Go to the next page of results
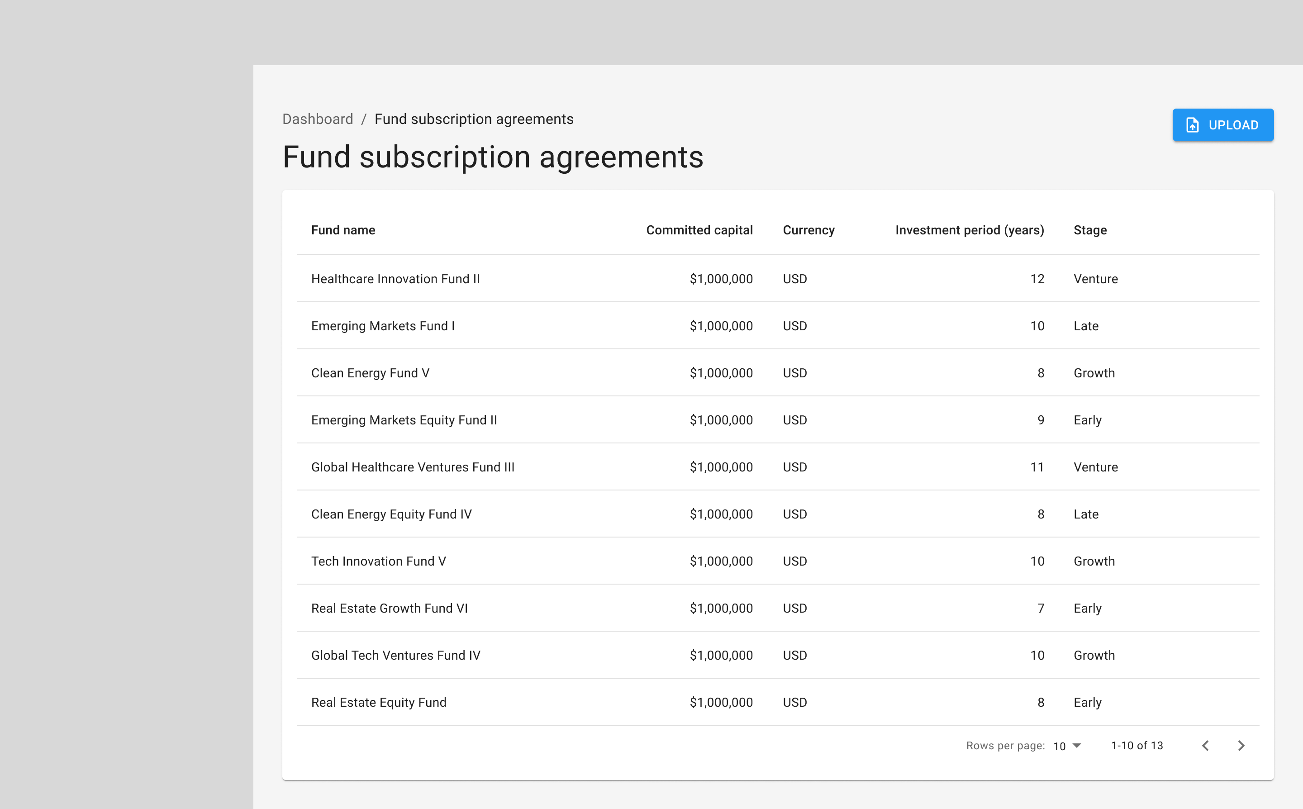Screen dimensions: 1303x809 pos(1241,746)
